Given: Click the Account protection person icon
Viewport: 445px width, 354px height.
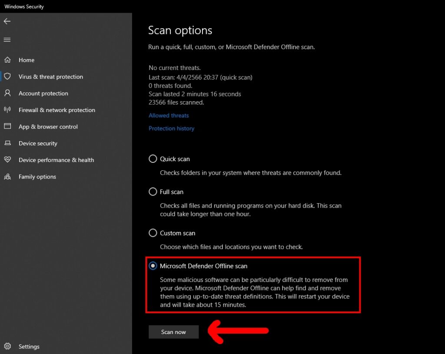Looking at the screenshot, I should (7, 93).
